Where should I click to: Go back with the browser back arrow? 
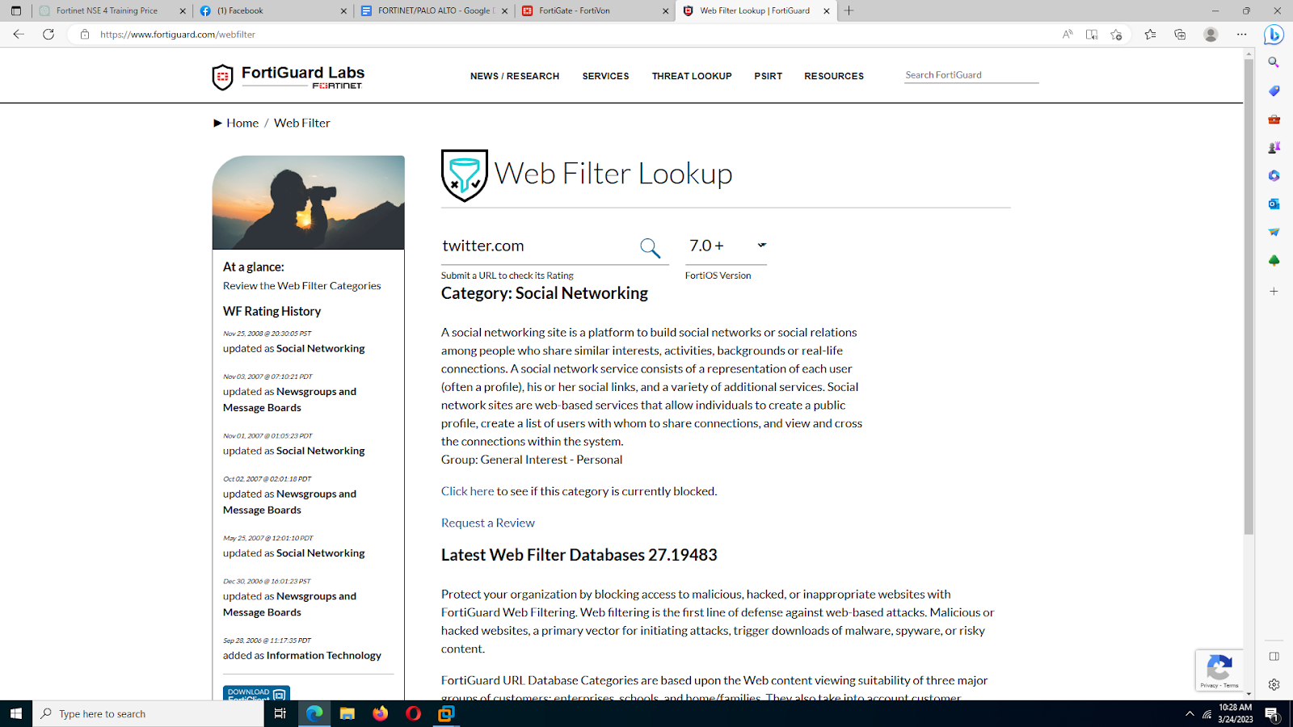tap(19, 34)
